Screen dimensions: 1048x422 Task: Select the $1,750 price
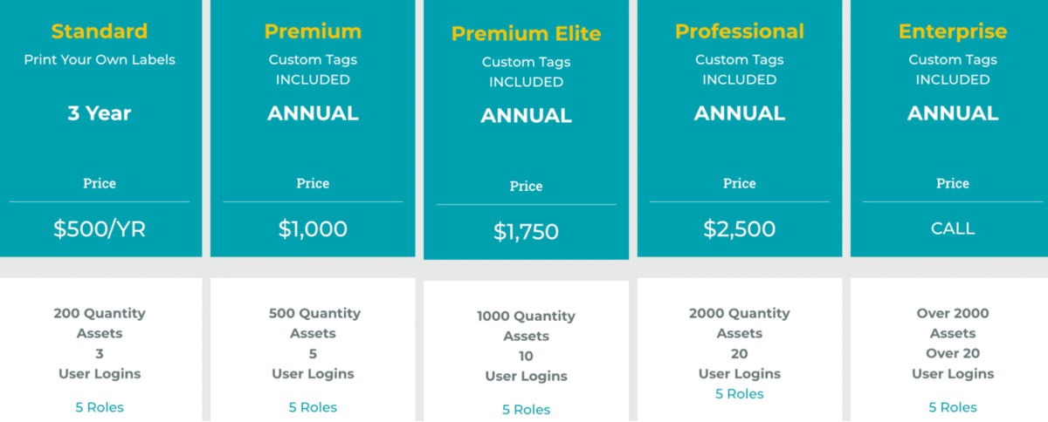(x=526, y=232)
